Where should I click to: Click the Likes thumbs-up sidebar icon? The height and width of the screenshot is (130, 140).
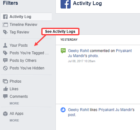tap(5, 89)
